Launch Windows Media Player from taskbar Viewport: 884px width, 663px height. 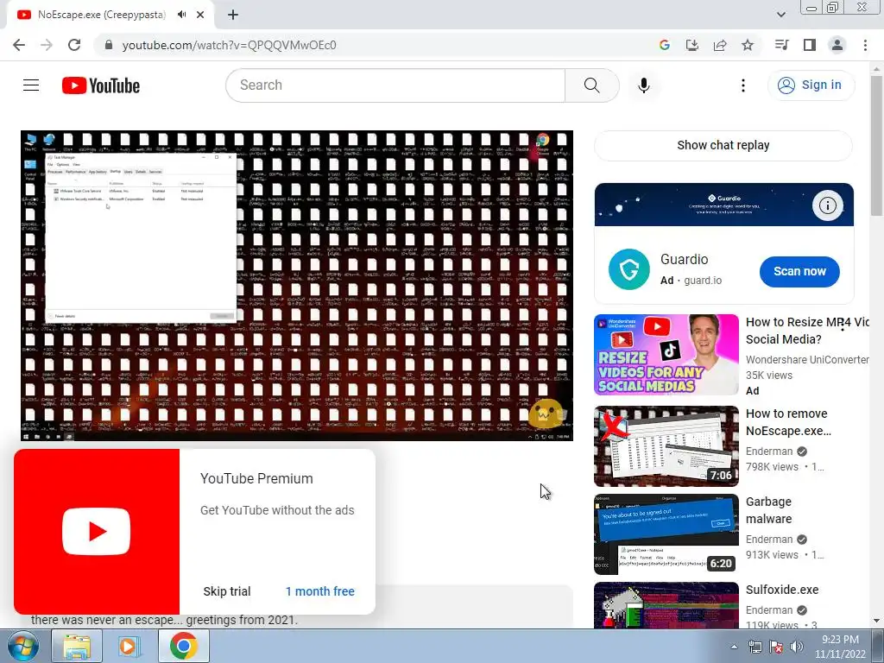pos(129,647)
